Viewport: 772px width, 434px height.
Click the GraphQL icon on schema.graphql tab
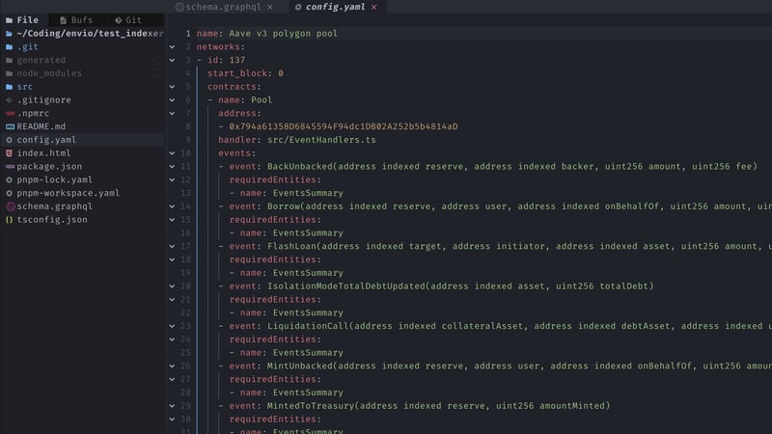coord(179,7)
